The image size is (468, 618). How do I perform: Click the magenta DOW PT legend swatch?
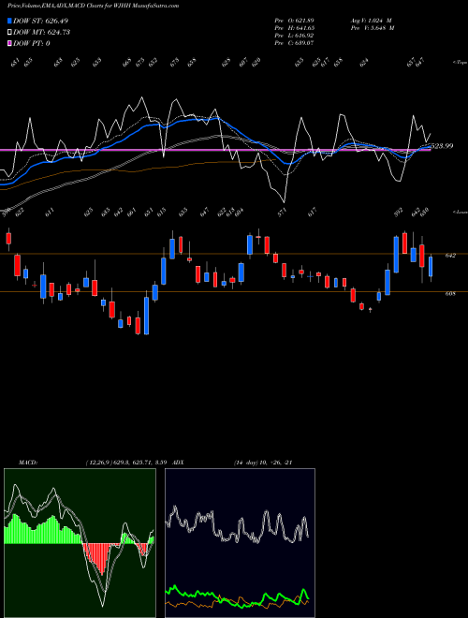pyautogui.click(x=9, y=43)
